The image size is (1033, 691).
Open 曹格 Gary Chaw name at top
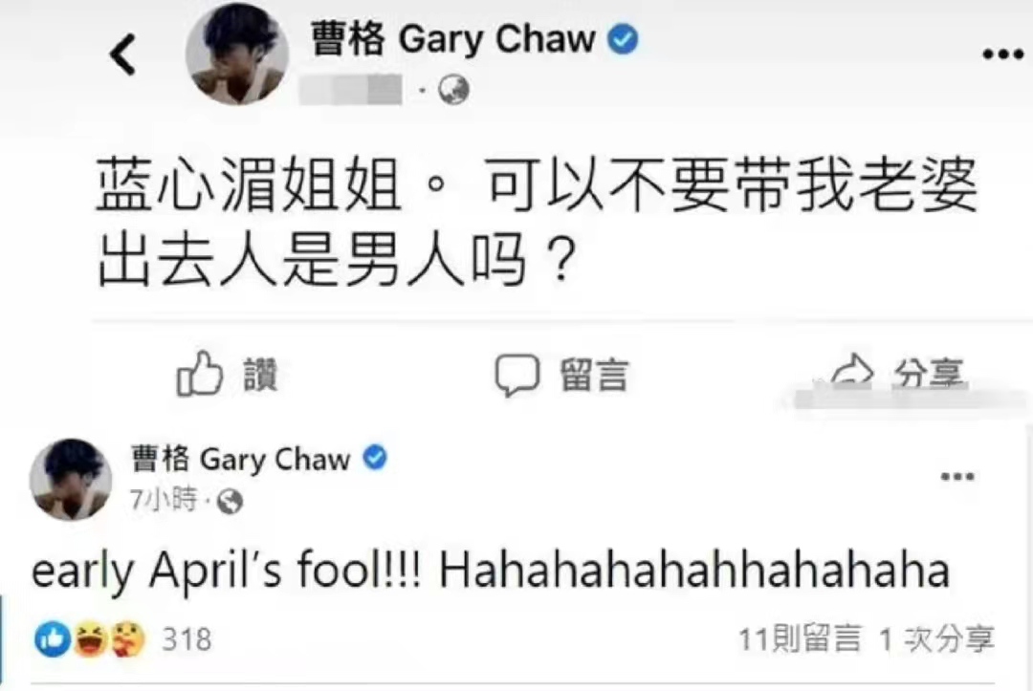(x=452, y=39)
